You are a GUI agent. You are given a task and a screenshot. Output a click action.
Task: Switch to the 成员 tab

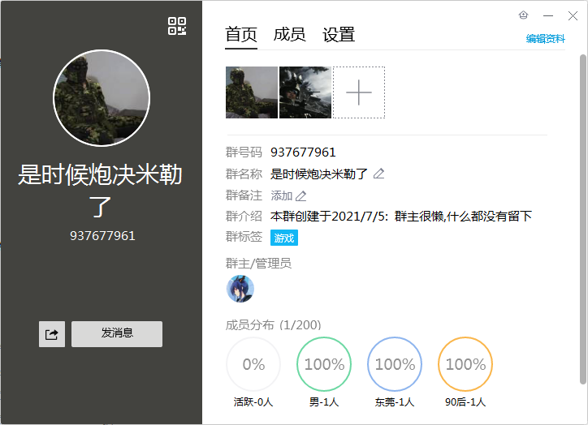point(289,35)
